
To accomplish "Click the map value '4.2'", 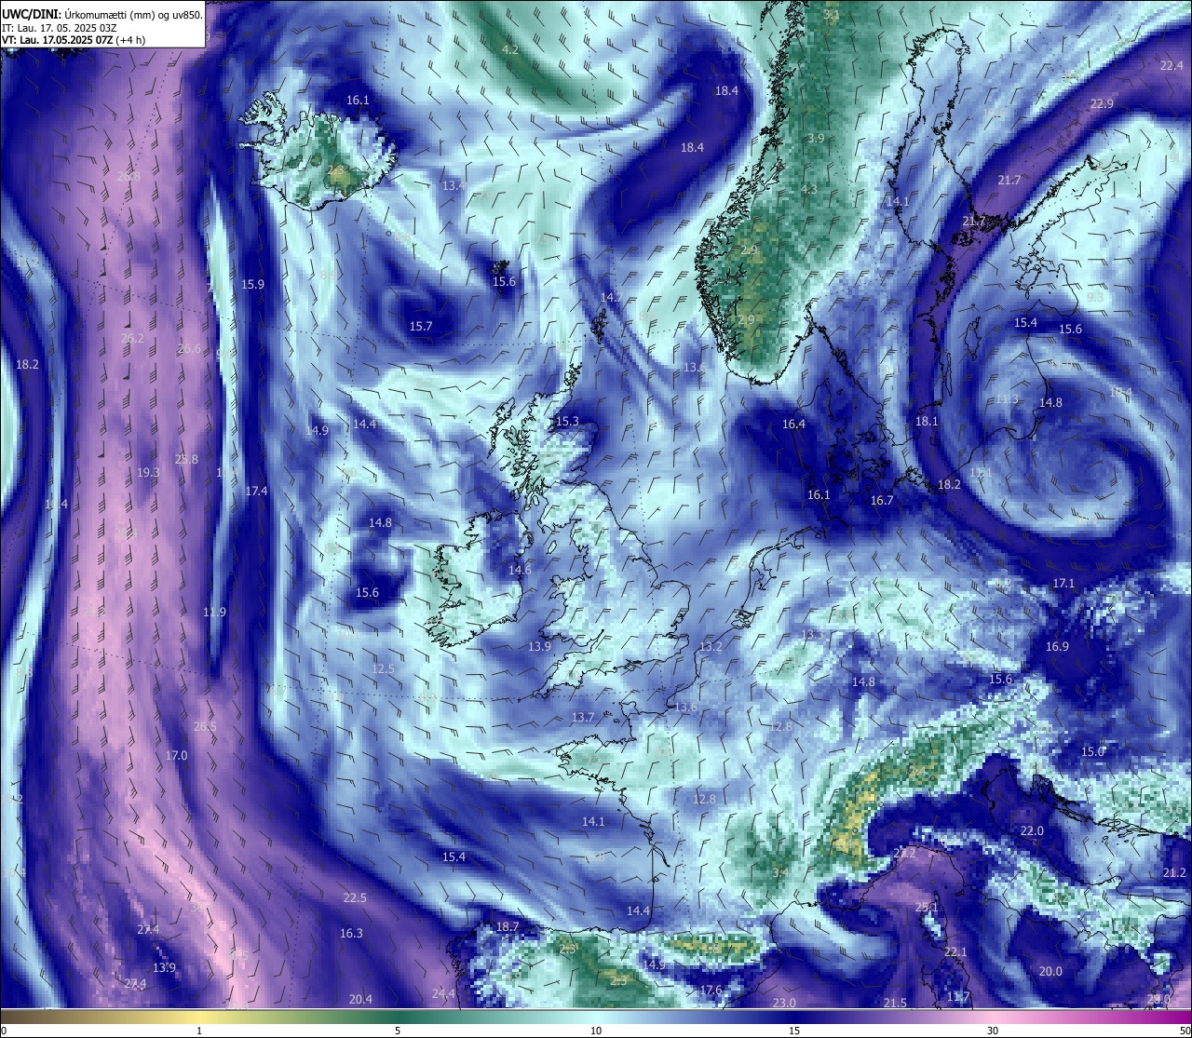I will pos(510,49).
